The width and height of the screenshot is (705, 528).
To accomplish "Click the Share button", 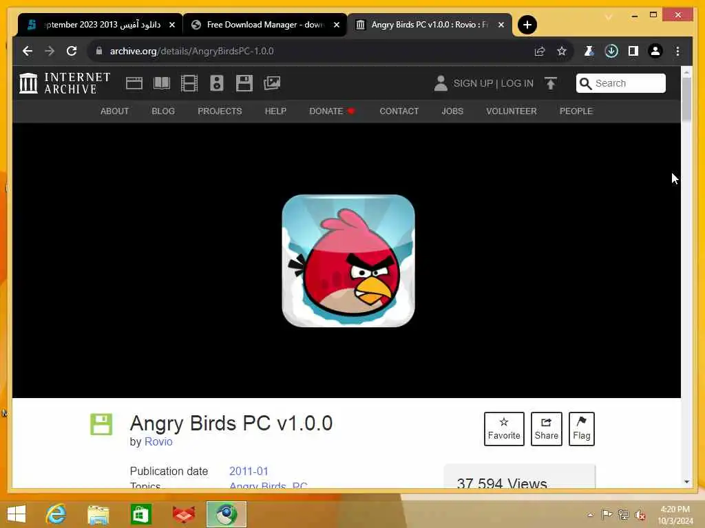I will (546, 429).
